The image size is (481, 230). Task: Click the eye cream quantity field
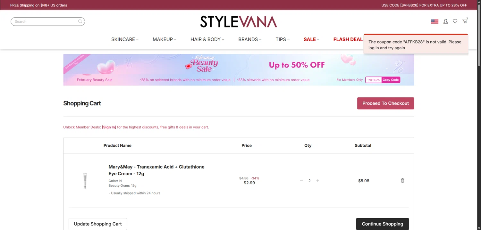309,181
